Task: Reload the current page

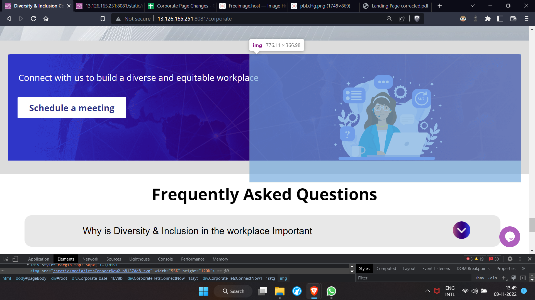Action: (33, 19)
